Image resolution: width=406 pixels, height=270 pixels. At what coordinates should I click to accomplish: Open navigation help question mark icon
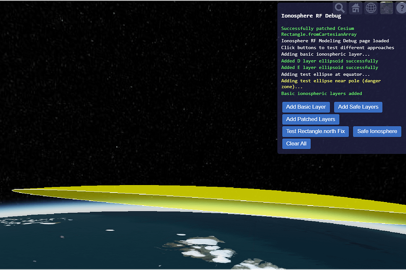[x=401, y=8]
